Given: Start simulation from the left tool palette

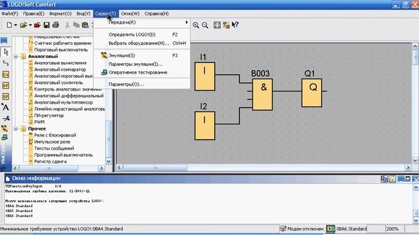Looking at the screenshot, I should tap(5, 129).
